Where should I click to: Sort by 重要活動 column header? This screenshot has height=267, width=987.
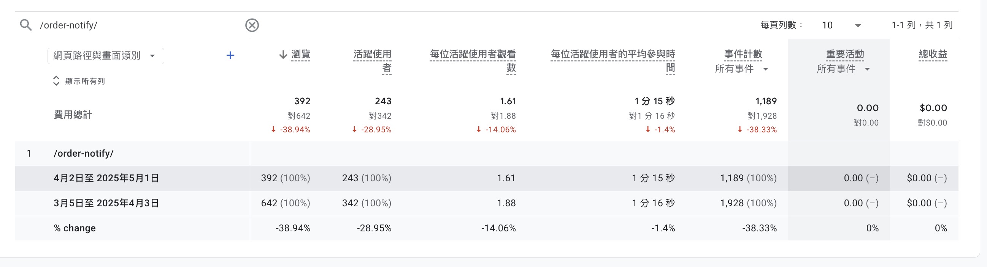click(844, 55)
